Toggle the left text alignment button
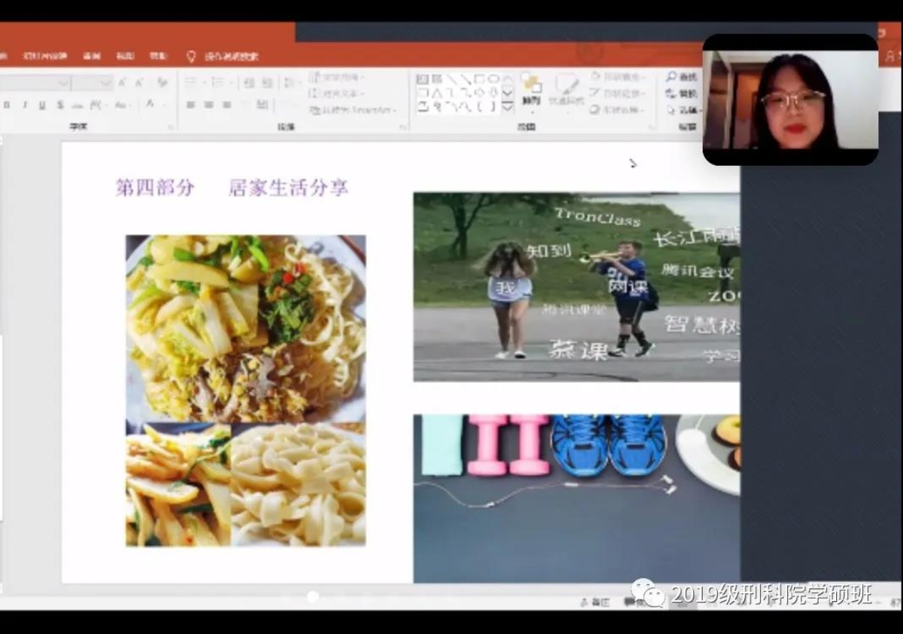The image size is (903, 634). coord(190,105)
